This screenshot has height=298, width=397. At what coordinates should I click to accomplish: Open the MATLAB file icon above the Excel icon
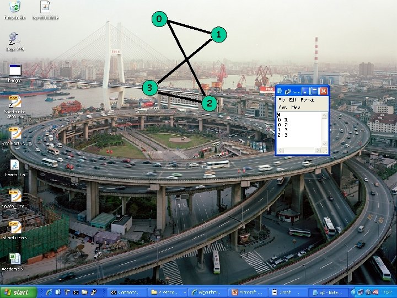coord(15,227)
